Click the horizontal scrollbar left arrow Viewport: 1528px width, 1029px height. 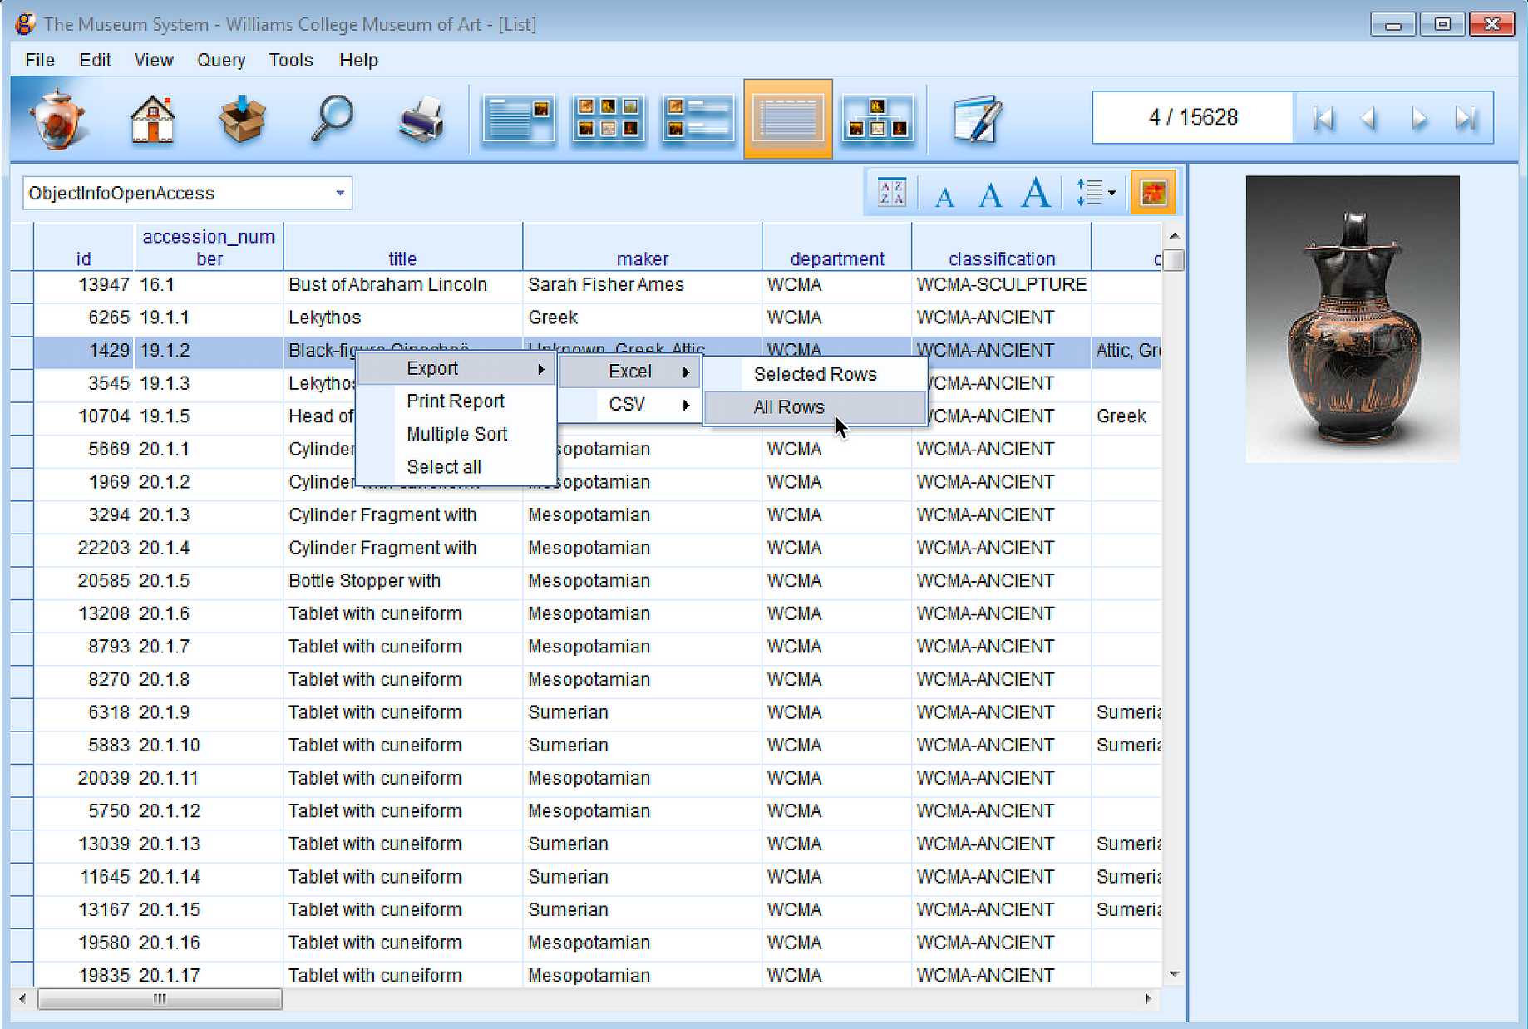pos(22,998)
